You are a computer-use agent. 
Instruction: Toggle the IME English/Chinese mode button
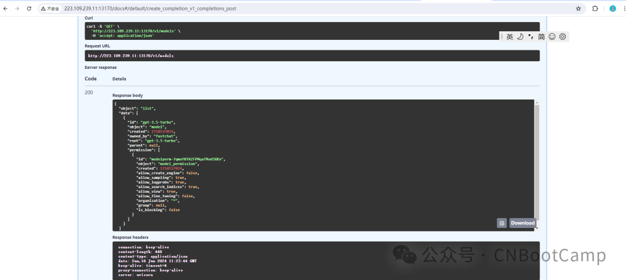click(509, 36)
